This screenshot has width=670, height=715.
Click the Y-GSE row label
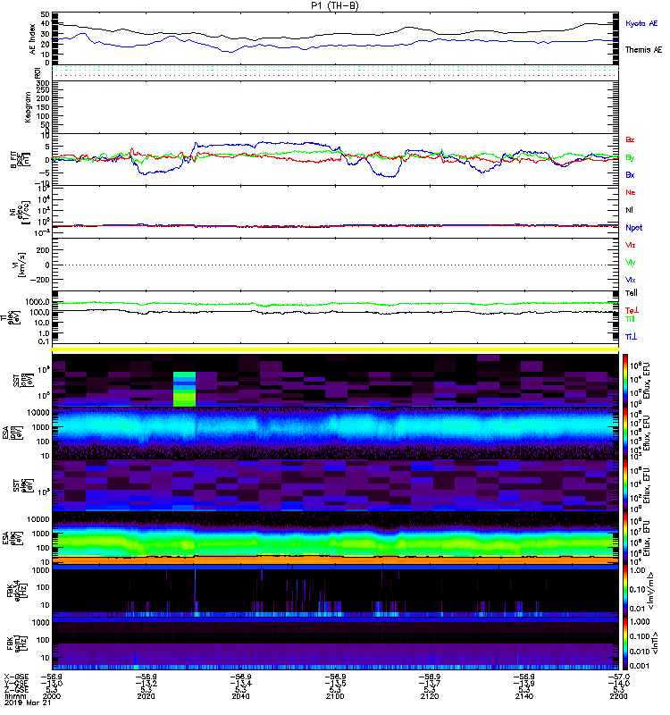pyautogui.click(x=16, y=683)
